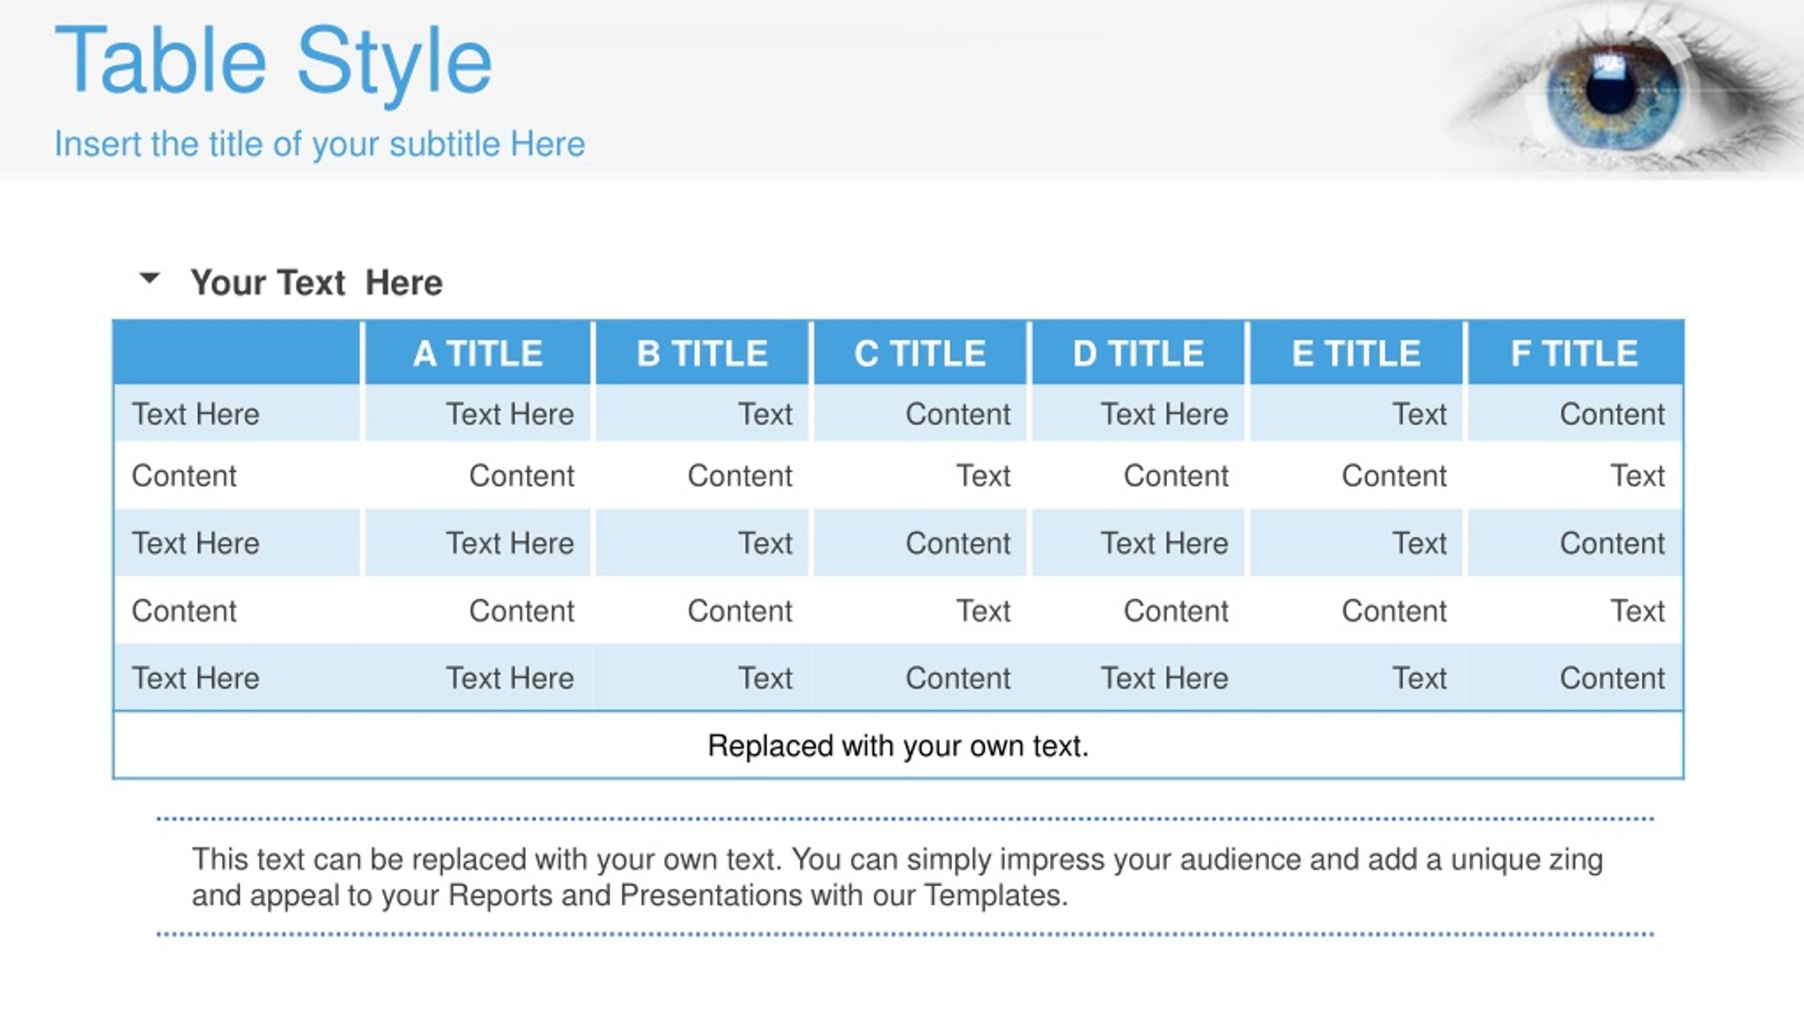This screenshot has height=1014, width=1804.
Task: Select the 'E TITLE' column header
Action: pos(1356,353)
